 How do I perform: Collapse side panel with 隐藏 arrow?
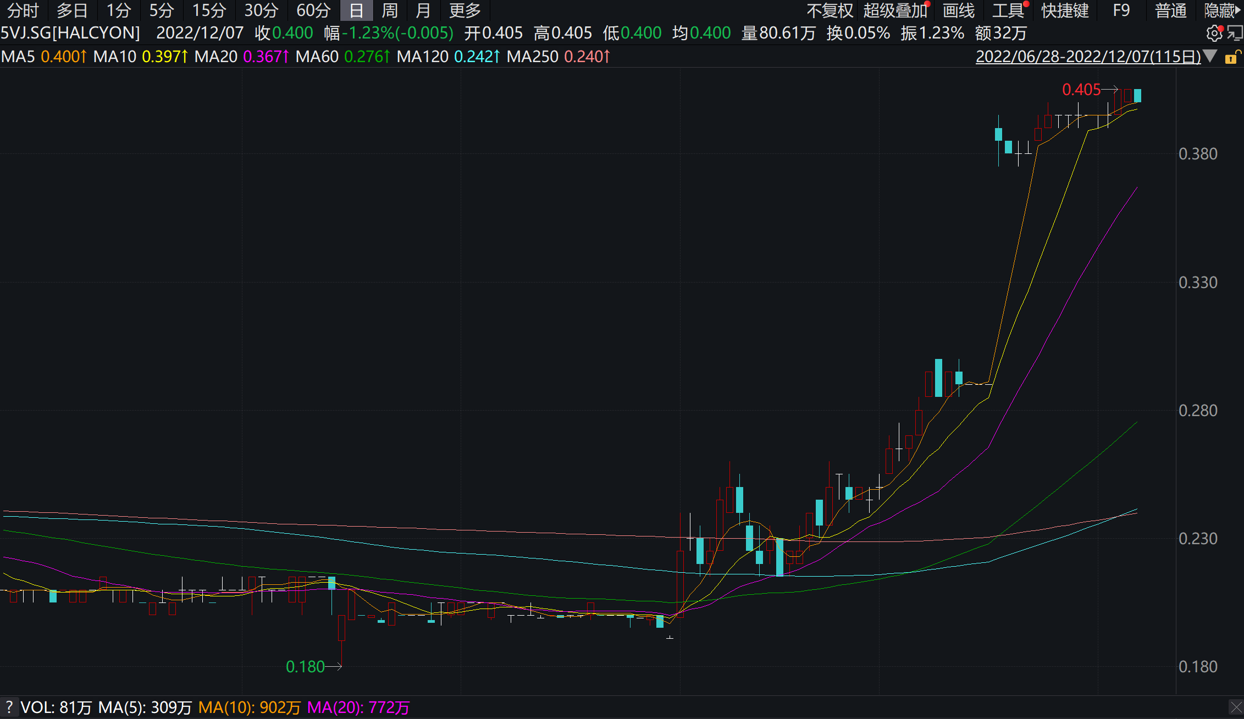coord(1223,10)
